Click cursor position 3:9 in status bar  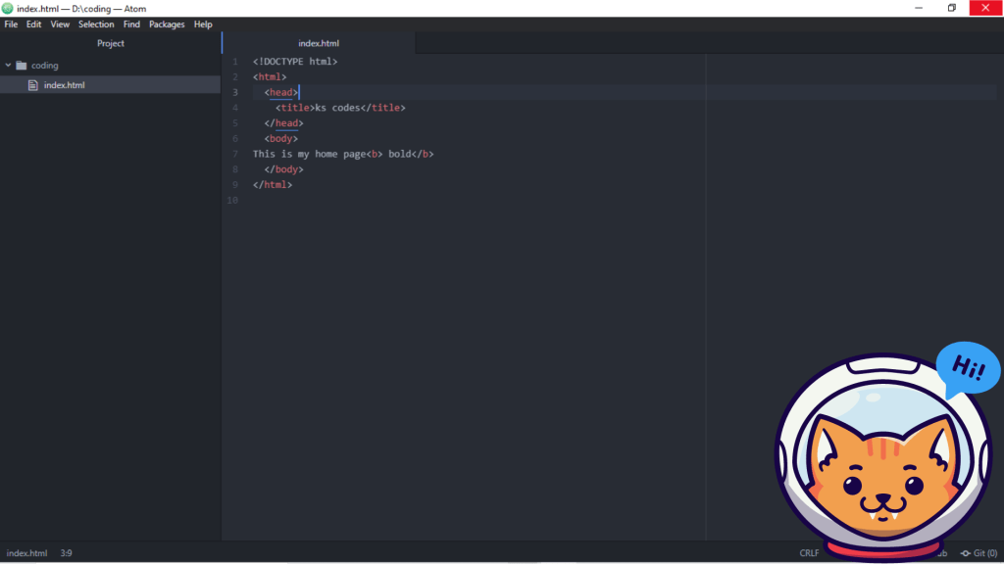point(66,553)
